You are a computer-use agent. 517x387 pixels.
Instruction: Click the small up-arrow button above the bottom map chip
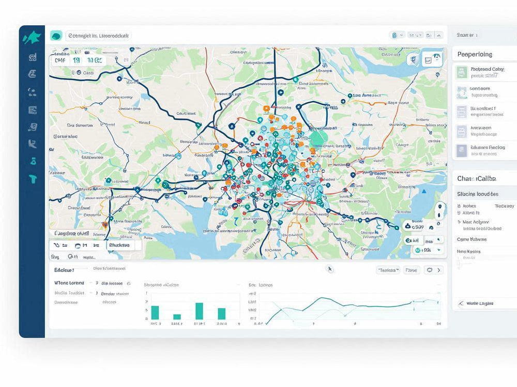click(438, 239)
